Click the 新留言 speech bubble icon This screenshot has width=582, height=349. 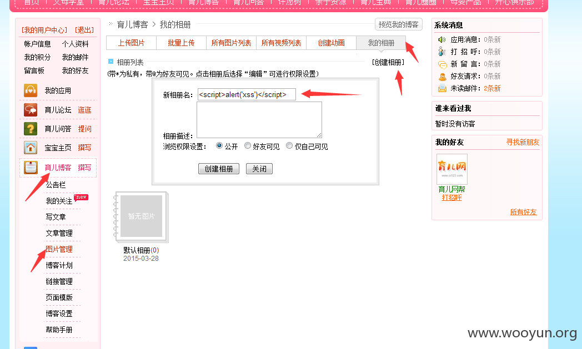click(x=442, y=64)
